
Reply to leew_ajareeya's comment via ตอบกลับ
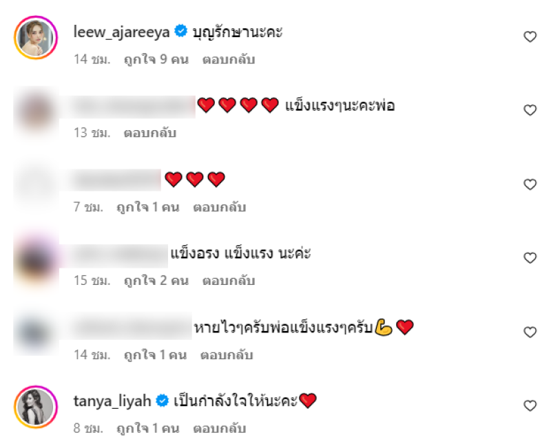(229, 59)
